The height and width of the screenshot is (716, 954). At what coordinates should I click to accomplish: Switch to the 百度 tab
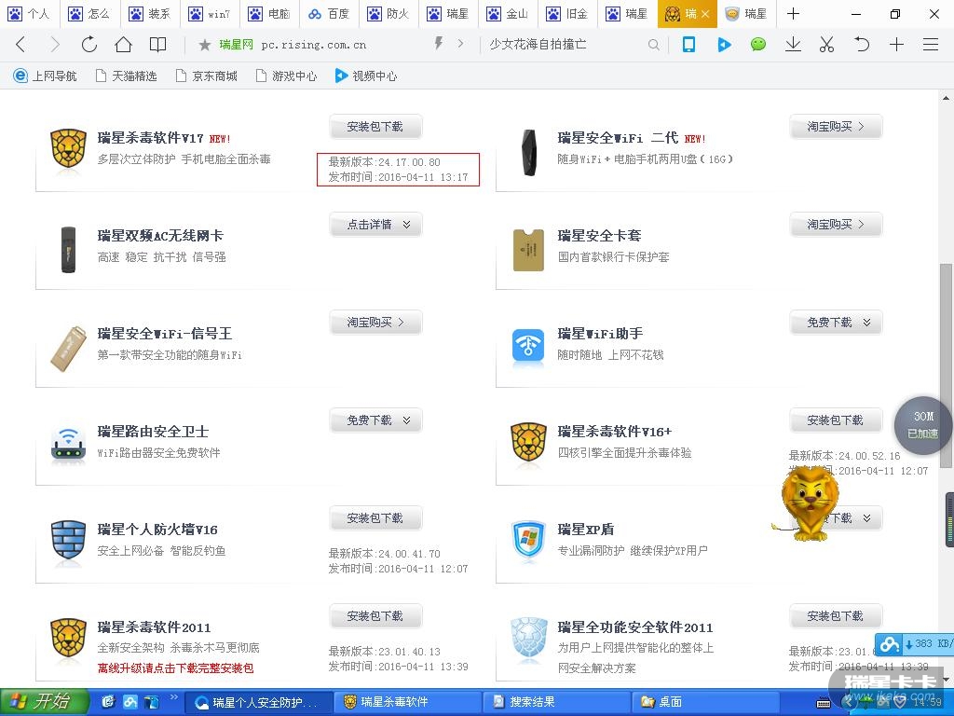coord(329,14)
